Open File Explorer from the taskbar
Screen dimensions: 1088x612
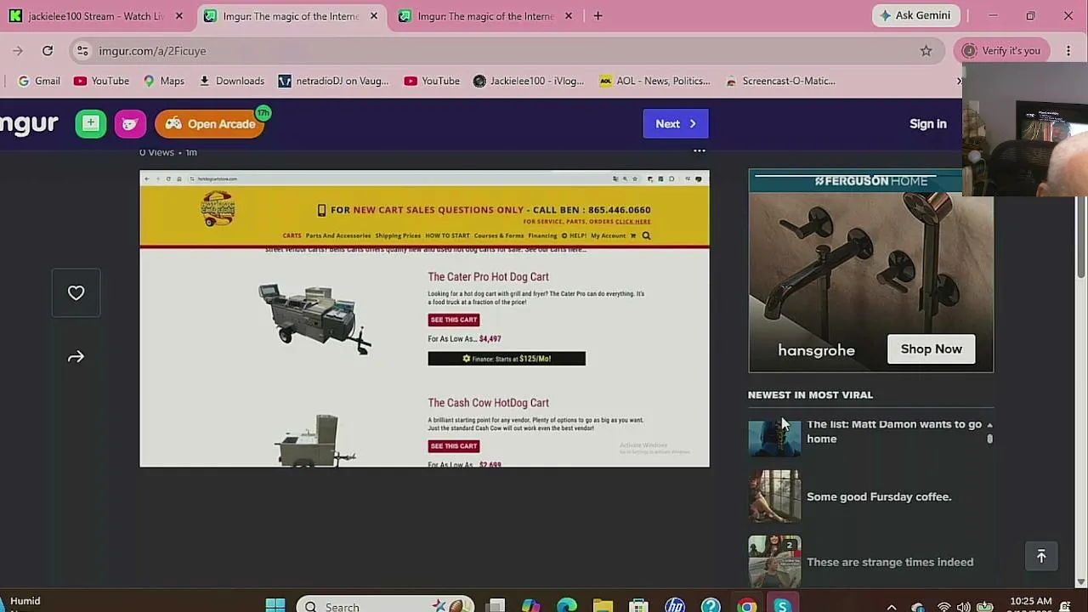pyautogui.click(x=603, y=605)
